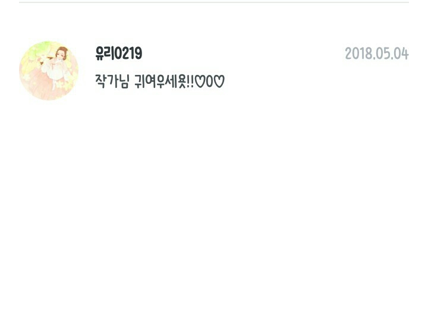Screen dimensions: 428x321
Task: Click the first heart symbol in comment
Action: (x=200, y=81)
